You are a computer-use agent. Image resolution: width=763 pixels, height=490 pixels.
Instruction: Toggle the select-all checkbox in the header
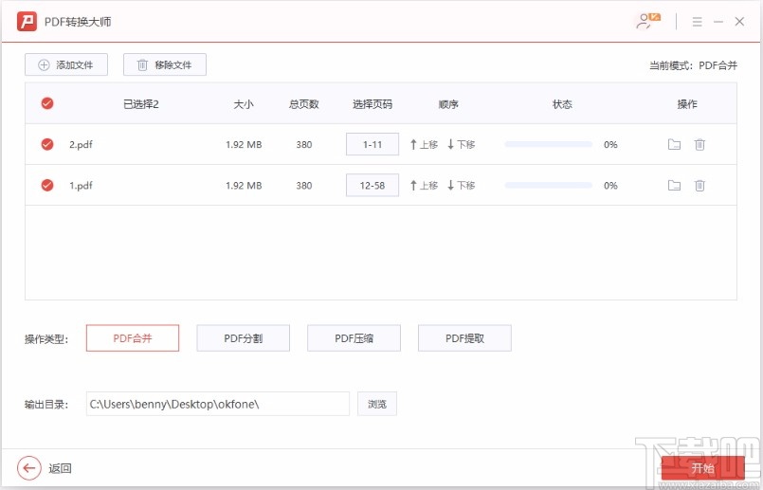[x=47, y=103]
